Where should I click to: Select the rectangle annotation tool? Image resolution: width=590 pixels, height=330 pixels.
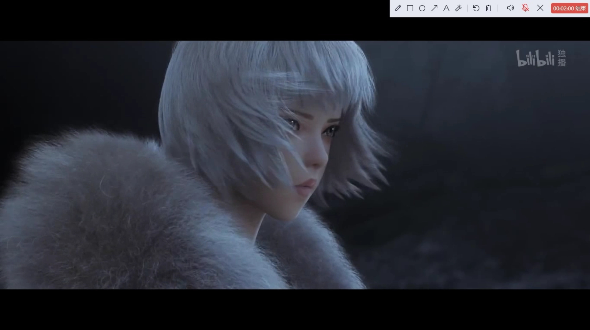tap(410, 8)
